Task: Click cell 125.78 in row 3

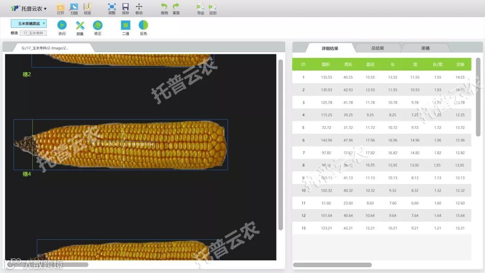Action: tap(326, 102)
